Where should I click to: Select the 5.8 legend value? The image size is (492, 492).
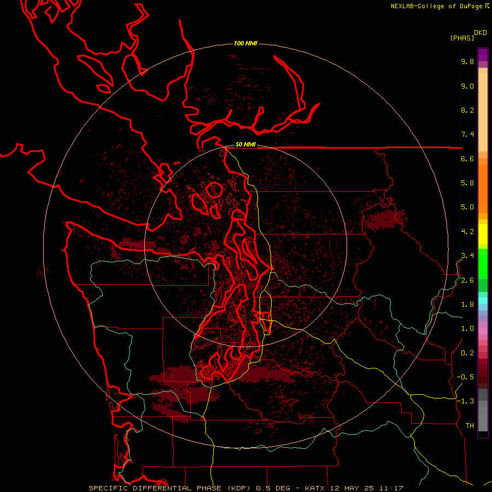tap(467, 183)
